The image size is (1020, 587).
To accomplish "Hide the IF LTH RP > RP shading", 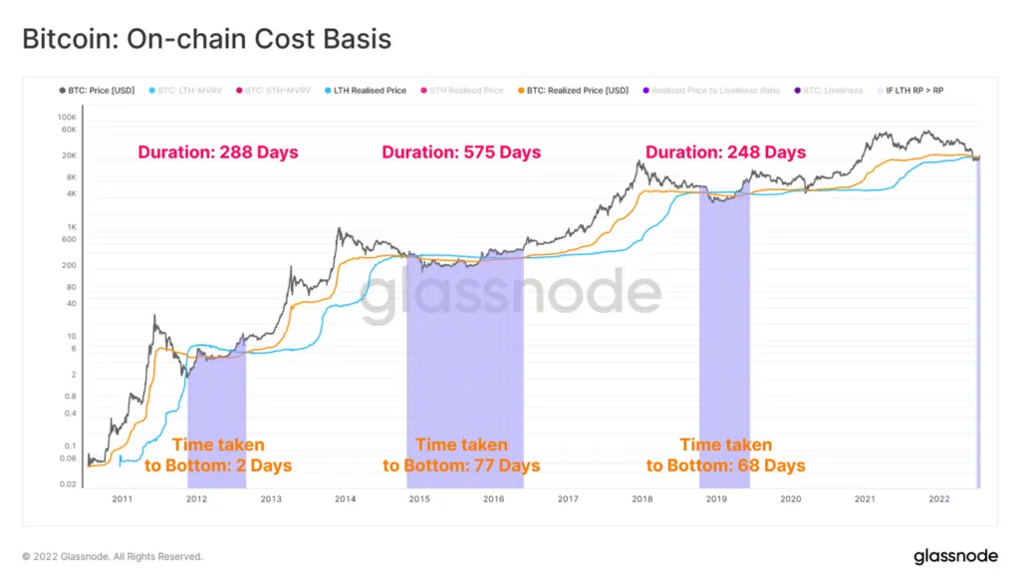I will (910, 91).
